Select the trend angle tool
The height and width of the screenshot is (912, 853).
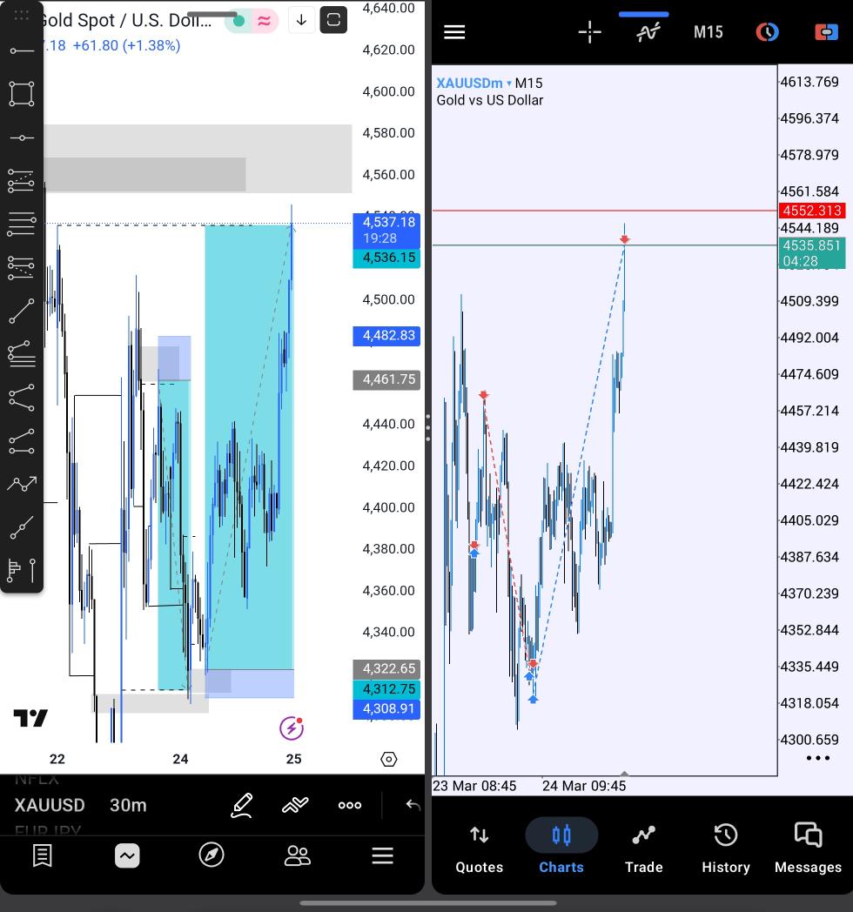(x=22, y=441)
